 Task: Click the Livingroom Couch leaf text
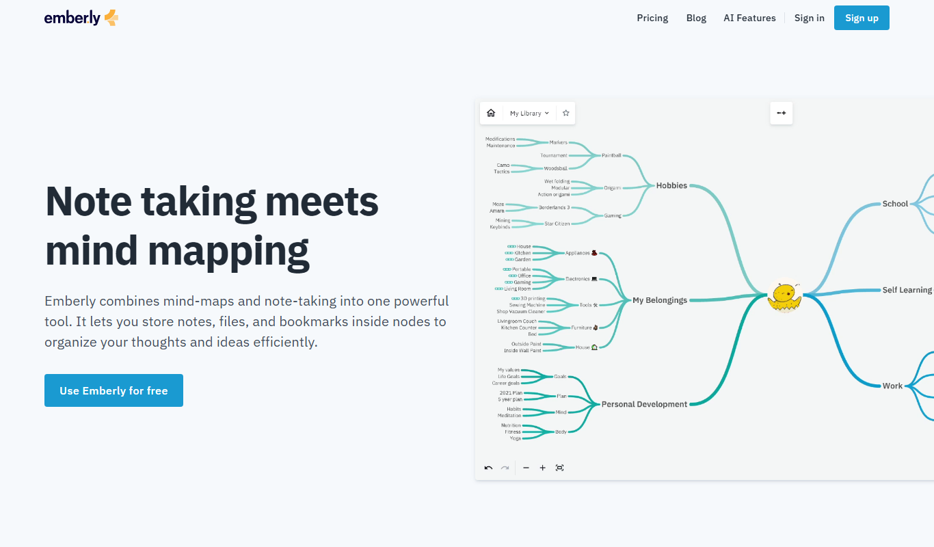point(517,321)
